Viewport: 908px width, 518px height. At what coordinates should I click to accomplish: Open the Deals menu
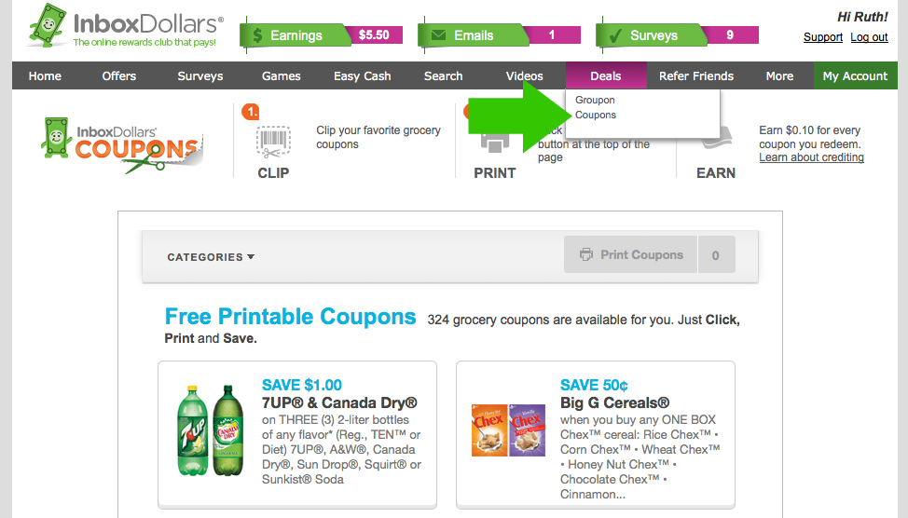click(606, 76)
